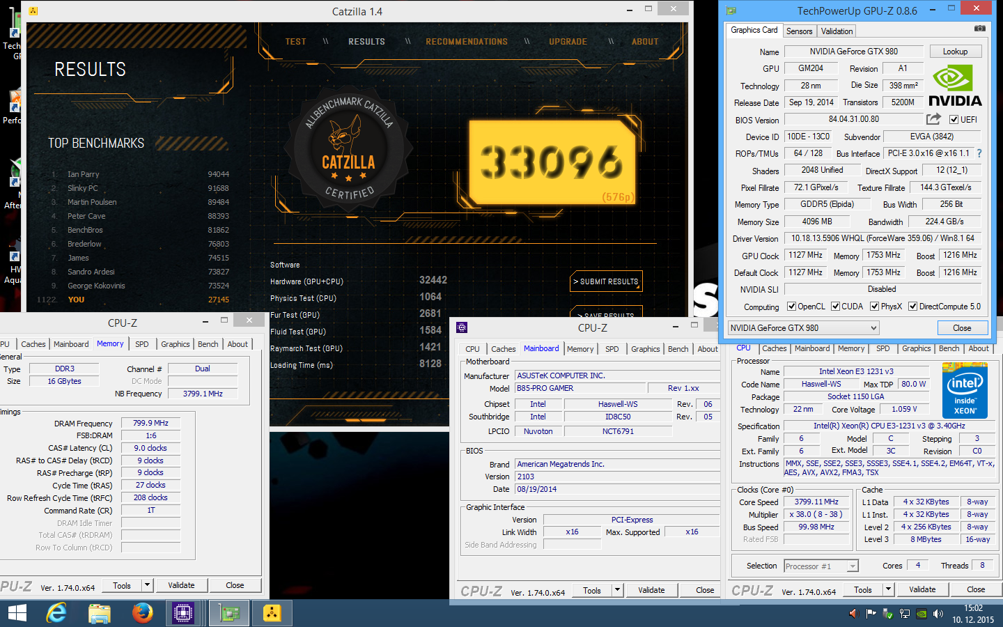Click the Lookup button in GPU-Z
1003x627 pixels.
pyautogui.click(x=955, y=52)
